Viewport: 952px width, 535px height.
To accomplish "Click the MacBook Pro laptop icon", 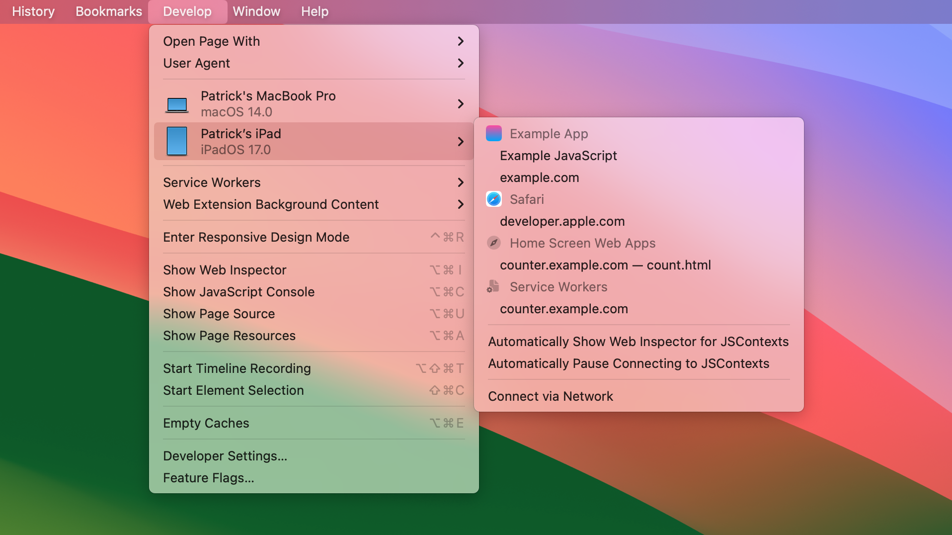I will click(x=177, y=105).
